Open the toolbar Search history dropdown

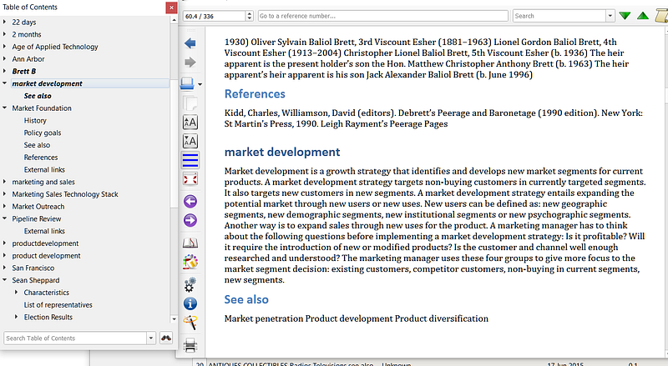[x=610, y=16]
